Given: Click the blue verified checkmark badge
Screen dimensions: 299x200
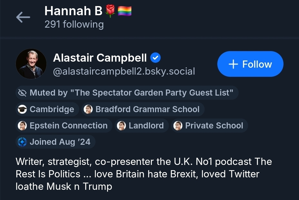Looking at the screenshot, I should pos(155,58).
